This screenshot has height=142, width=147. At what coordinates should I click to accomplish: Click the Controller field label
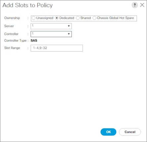pyautogui.click(x=11, y=34)
